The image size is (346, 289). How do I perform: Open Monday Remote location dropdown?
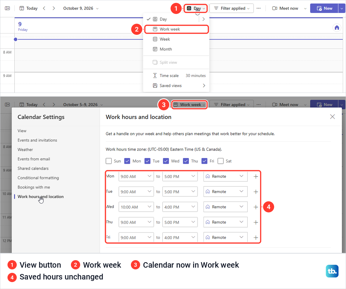[x=225, y=176]
